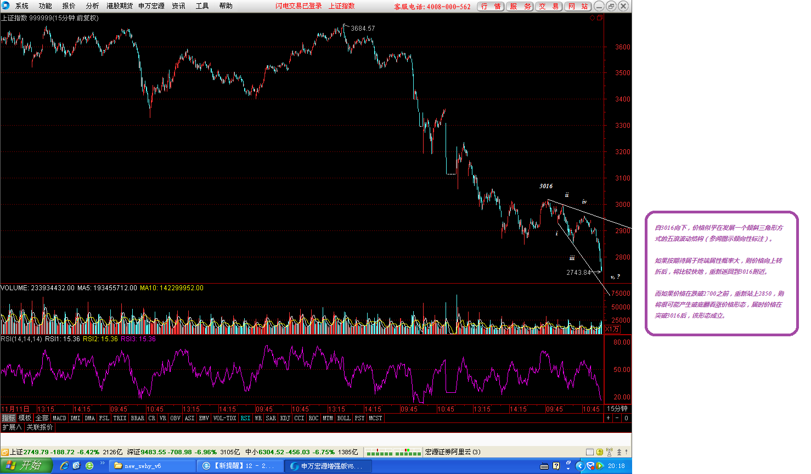811x474 pixels.
Task: Click the 交易 button
Action: pos(549,7)
